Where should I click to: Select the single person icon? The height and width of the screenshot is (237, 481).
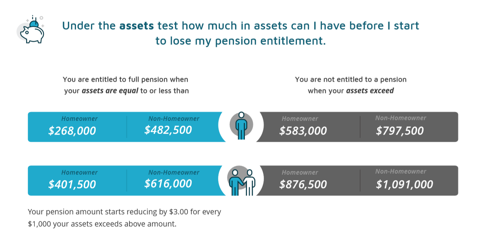coord(241,126)
